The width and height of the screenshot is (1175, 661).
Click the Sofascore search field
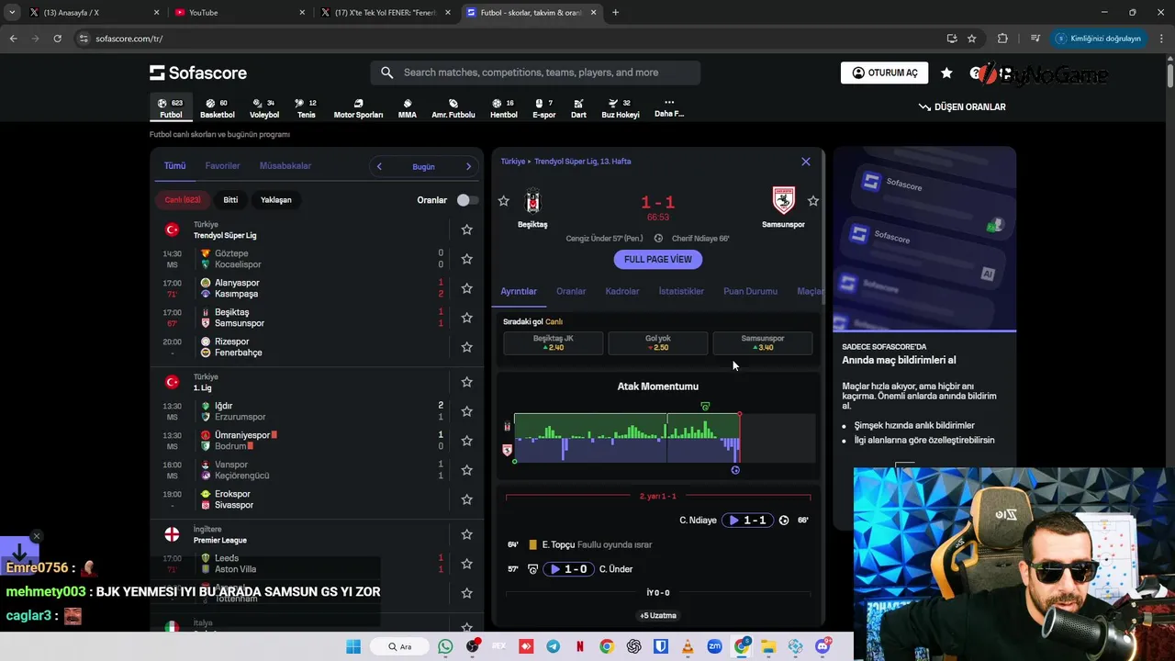pyautogui.click(x=535, y=73)
